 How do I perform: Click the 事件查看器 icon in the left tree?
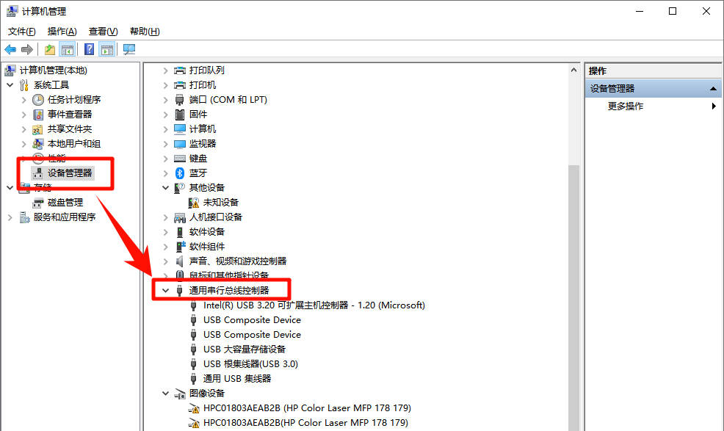38,115
